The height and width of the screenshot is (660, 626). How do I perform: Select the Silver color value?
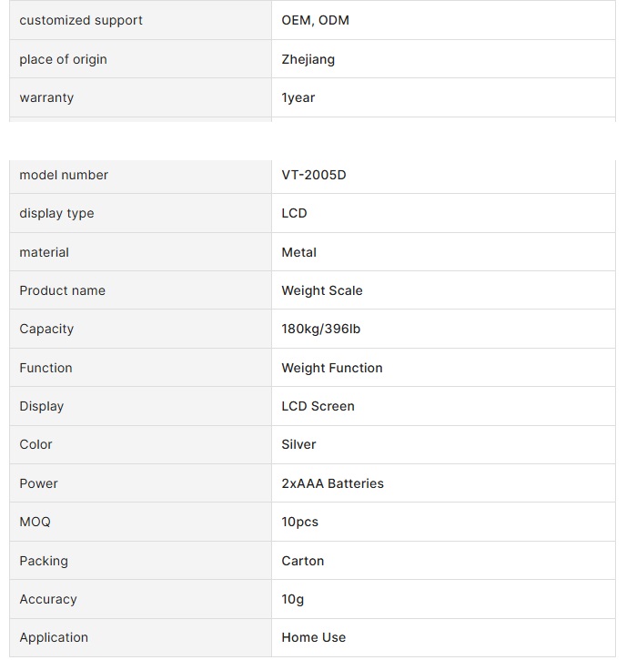298,444
